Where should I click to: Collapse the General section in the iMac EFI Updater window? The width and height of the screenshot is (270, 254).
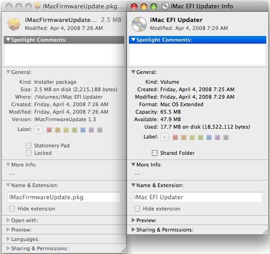pyautogui.click(x=133, y=72)
